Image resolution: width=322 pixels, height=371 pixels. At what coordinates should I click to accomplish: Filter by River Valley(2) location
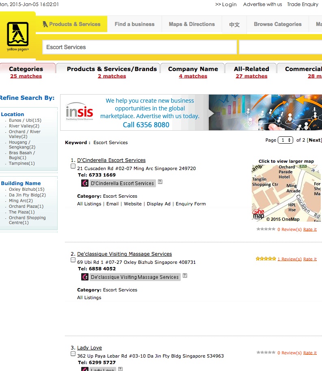click(24, 126)
